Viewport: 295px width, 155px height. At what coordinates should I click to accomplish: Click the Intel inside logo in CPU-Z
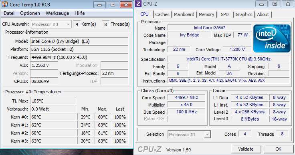click(x=272, y=38)
